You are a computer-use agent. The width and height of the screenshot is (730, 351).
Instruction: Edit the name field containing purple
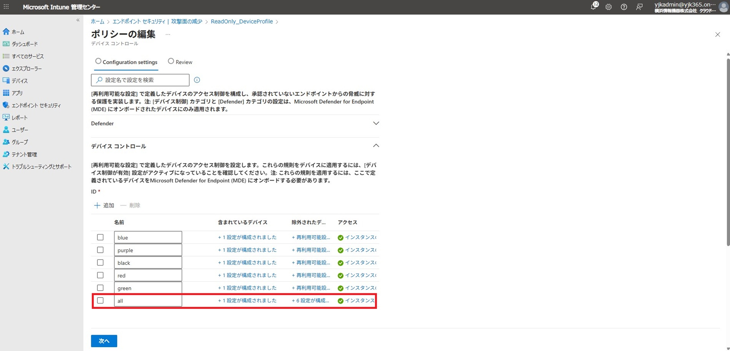coord(148,250)
